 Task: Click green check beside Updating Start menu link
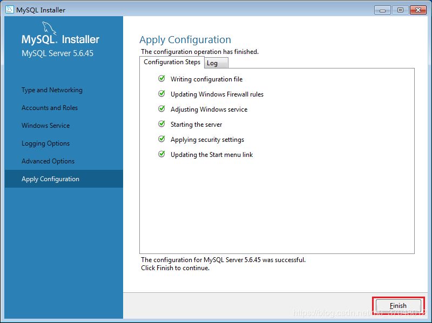point(161,154)
